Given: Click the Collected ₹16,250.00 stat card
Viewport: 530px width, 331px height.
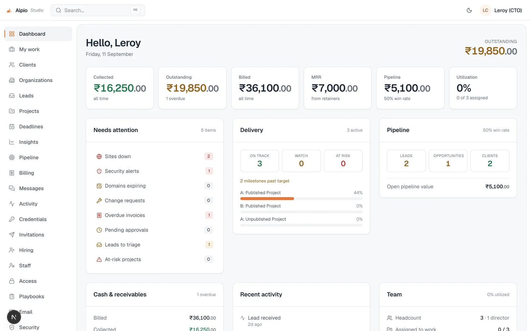Looking at the screenshot, I should point(120,88).
